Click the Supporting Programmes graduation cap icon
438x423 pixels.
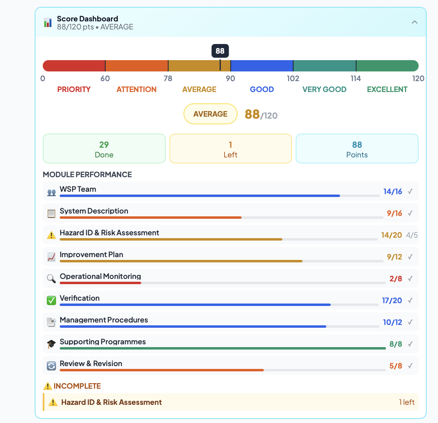[x=51, y=344]
